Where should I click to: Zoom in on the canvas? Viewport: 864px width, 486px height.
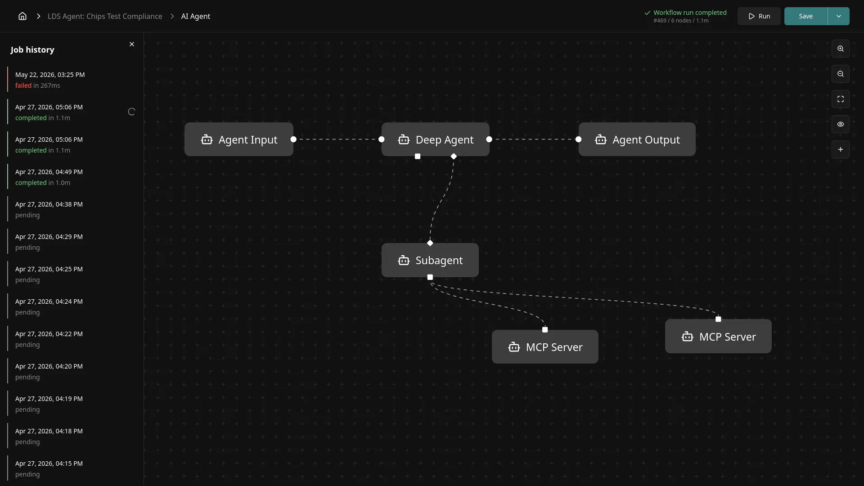pyautogui.click(x=841, y=49)
